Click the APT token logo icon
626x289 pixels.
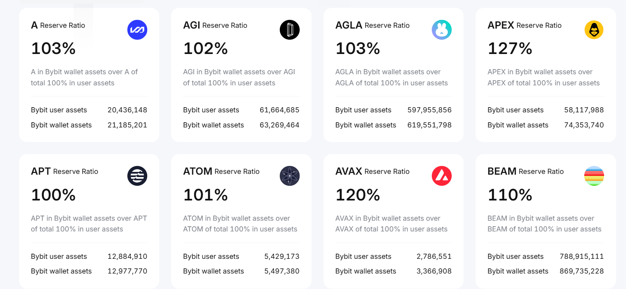[x=137, y=176]
